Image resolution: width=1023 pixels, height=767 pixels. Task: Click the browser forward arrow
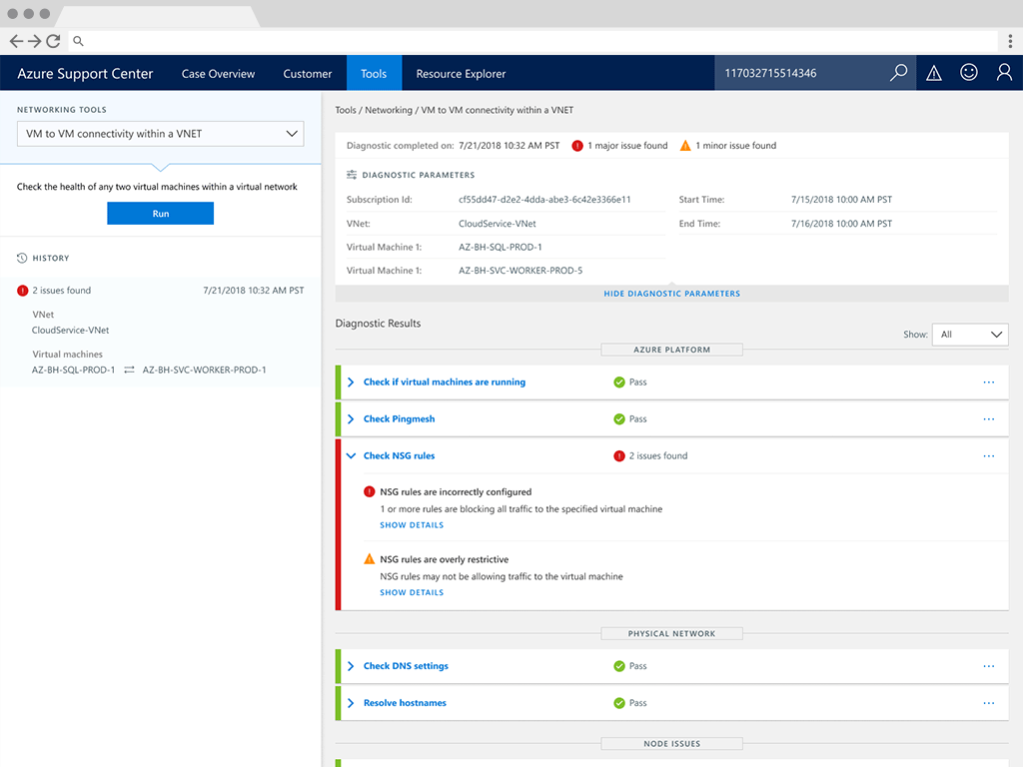tap(35, 41)
